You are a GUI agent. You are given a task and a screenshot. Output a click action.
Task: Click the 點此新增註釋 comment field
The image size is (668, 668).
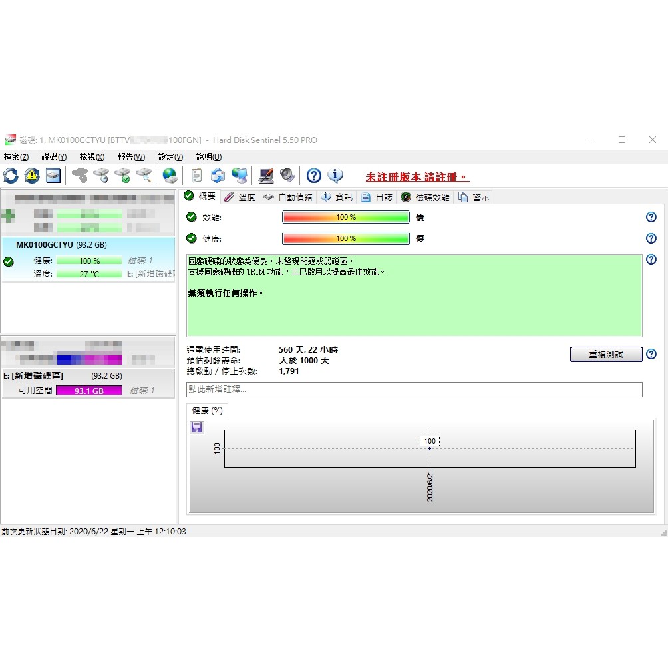click(414, 389)
